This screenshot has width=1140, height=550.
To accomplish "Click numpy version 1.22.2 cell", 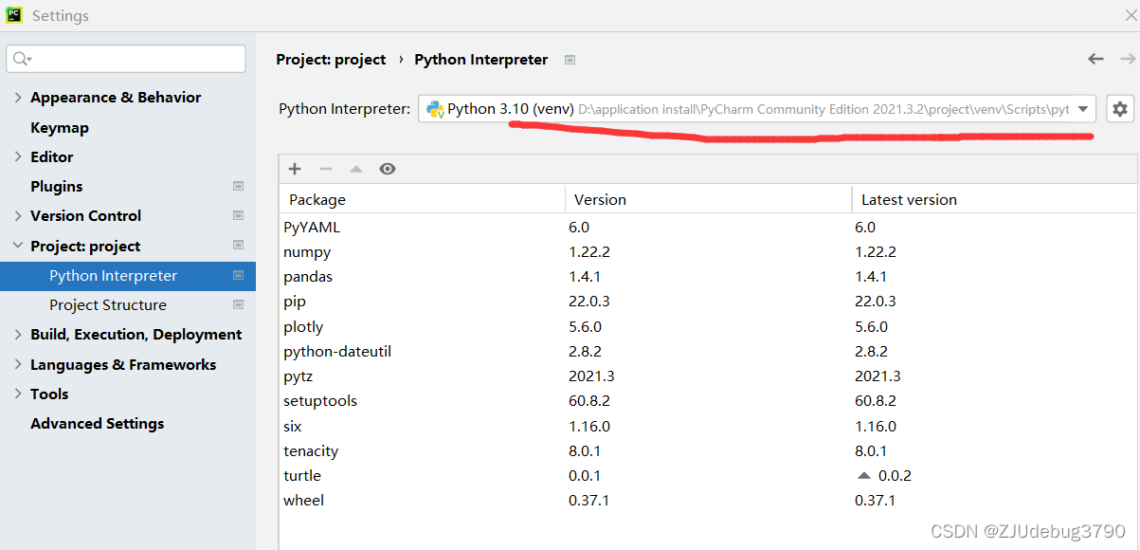I will pos(589,252).
